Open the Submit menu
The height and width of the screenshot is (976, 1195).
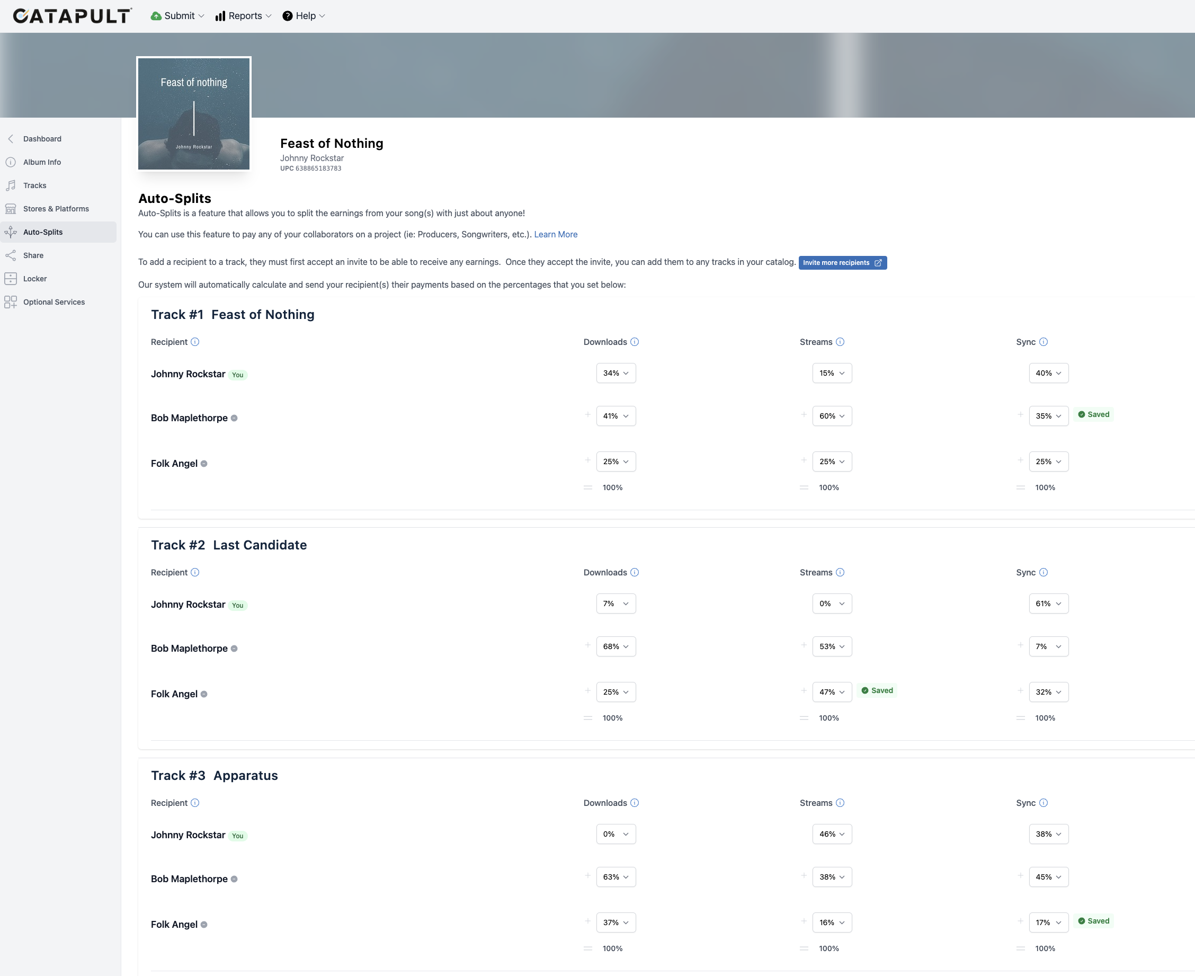(177, 16)
